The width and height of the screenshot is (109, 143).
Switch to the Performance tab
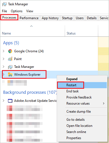(x=29, y=18)
